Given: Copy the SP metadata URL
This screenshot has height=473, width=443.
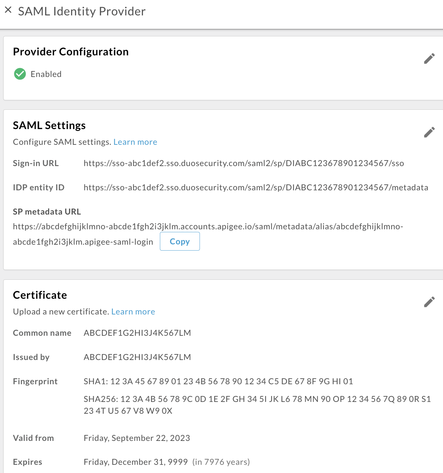Looking at the screenshot, I should 180,241.
